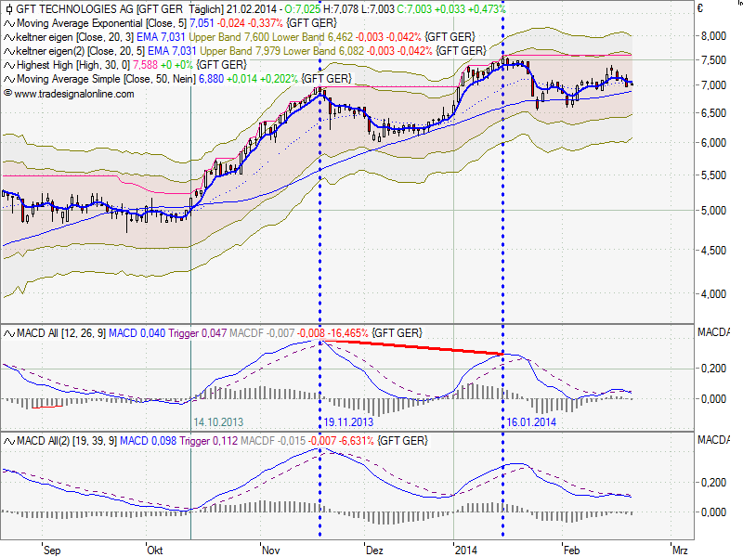Select the Feb month on the time axis
743x557 pixels.
(x=572, y=549)
